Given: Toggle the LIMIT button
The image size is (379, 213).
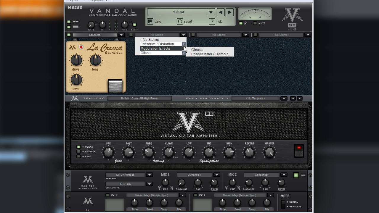Looking at the screenshot, I should pyautogui.click(x=134, y=25).
